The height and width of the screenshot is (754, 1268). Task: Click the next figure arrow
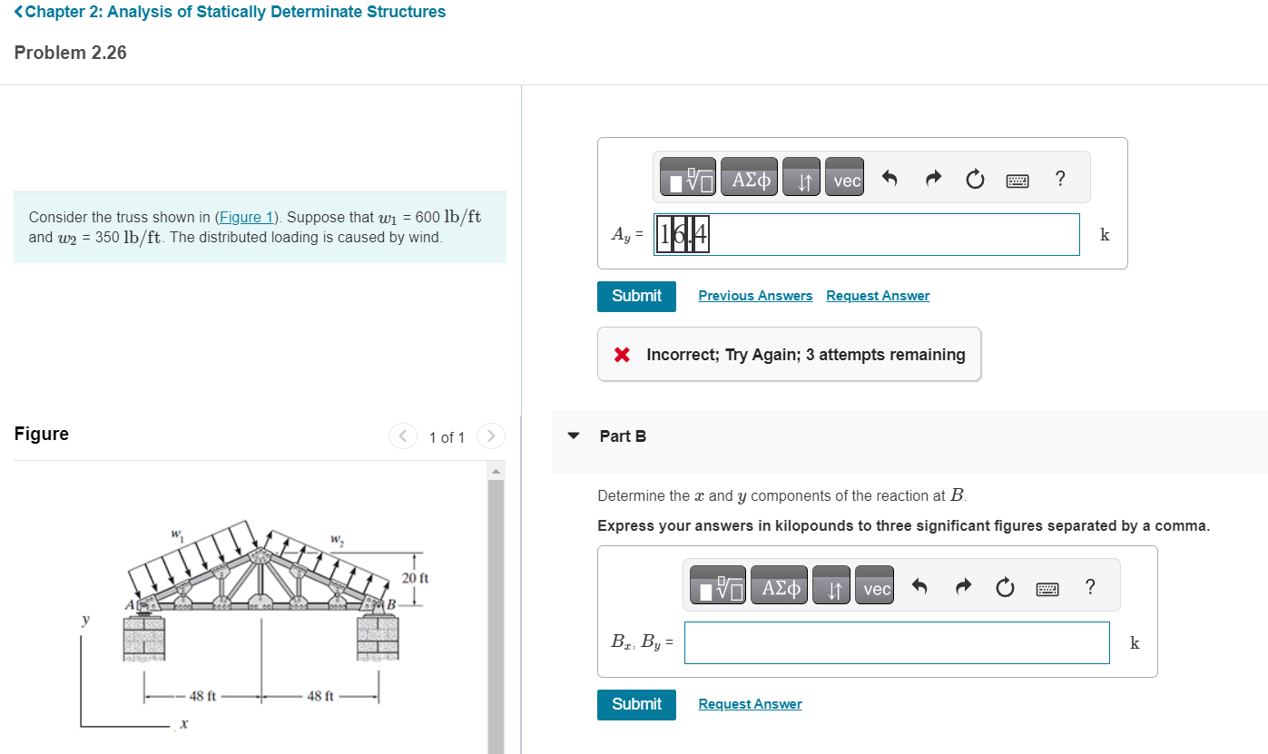[x=490, y=436]
